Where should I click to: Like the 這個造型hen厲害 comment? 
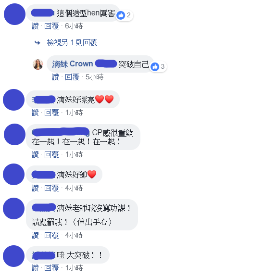[35, 26]
